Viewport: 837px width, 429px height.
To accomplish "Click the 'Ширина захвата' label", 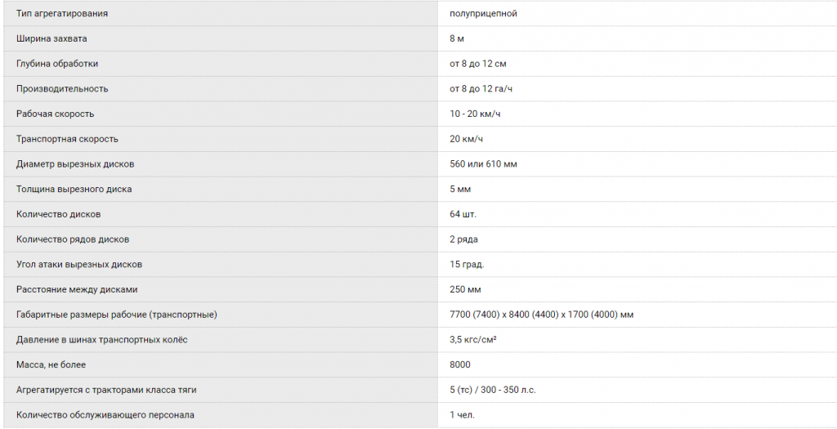I will pyautogui.click(x=51, y=38).
